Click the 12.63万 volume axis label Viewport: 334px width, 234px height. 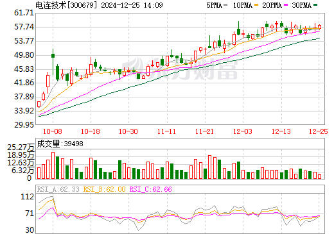pyautogui.click(x=21, y=163)
